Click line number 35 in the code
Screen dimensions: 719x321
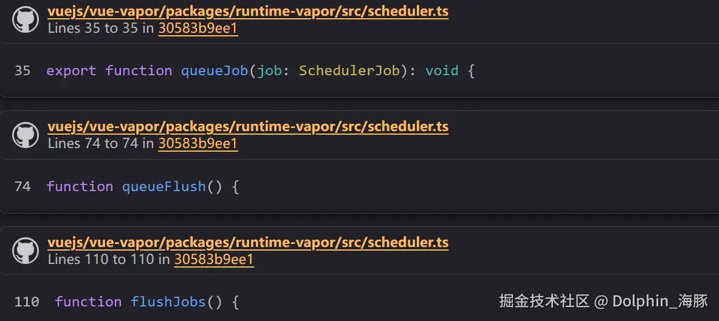pyautogui.click(x=22, y=71)
